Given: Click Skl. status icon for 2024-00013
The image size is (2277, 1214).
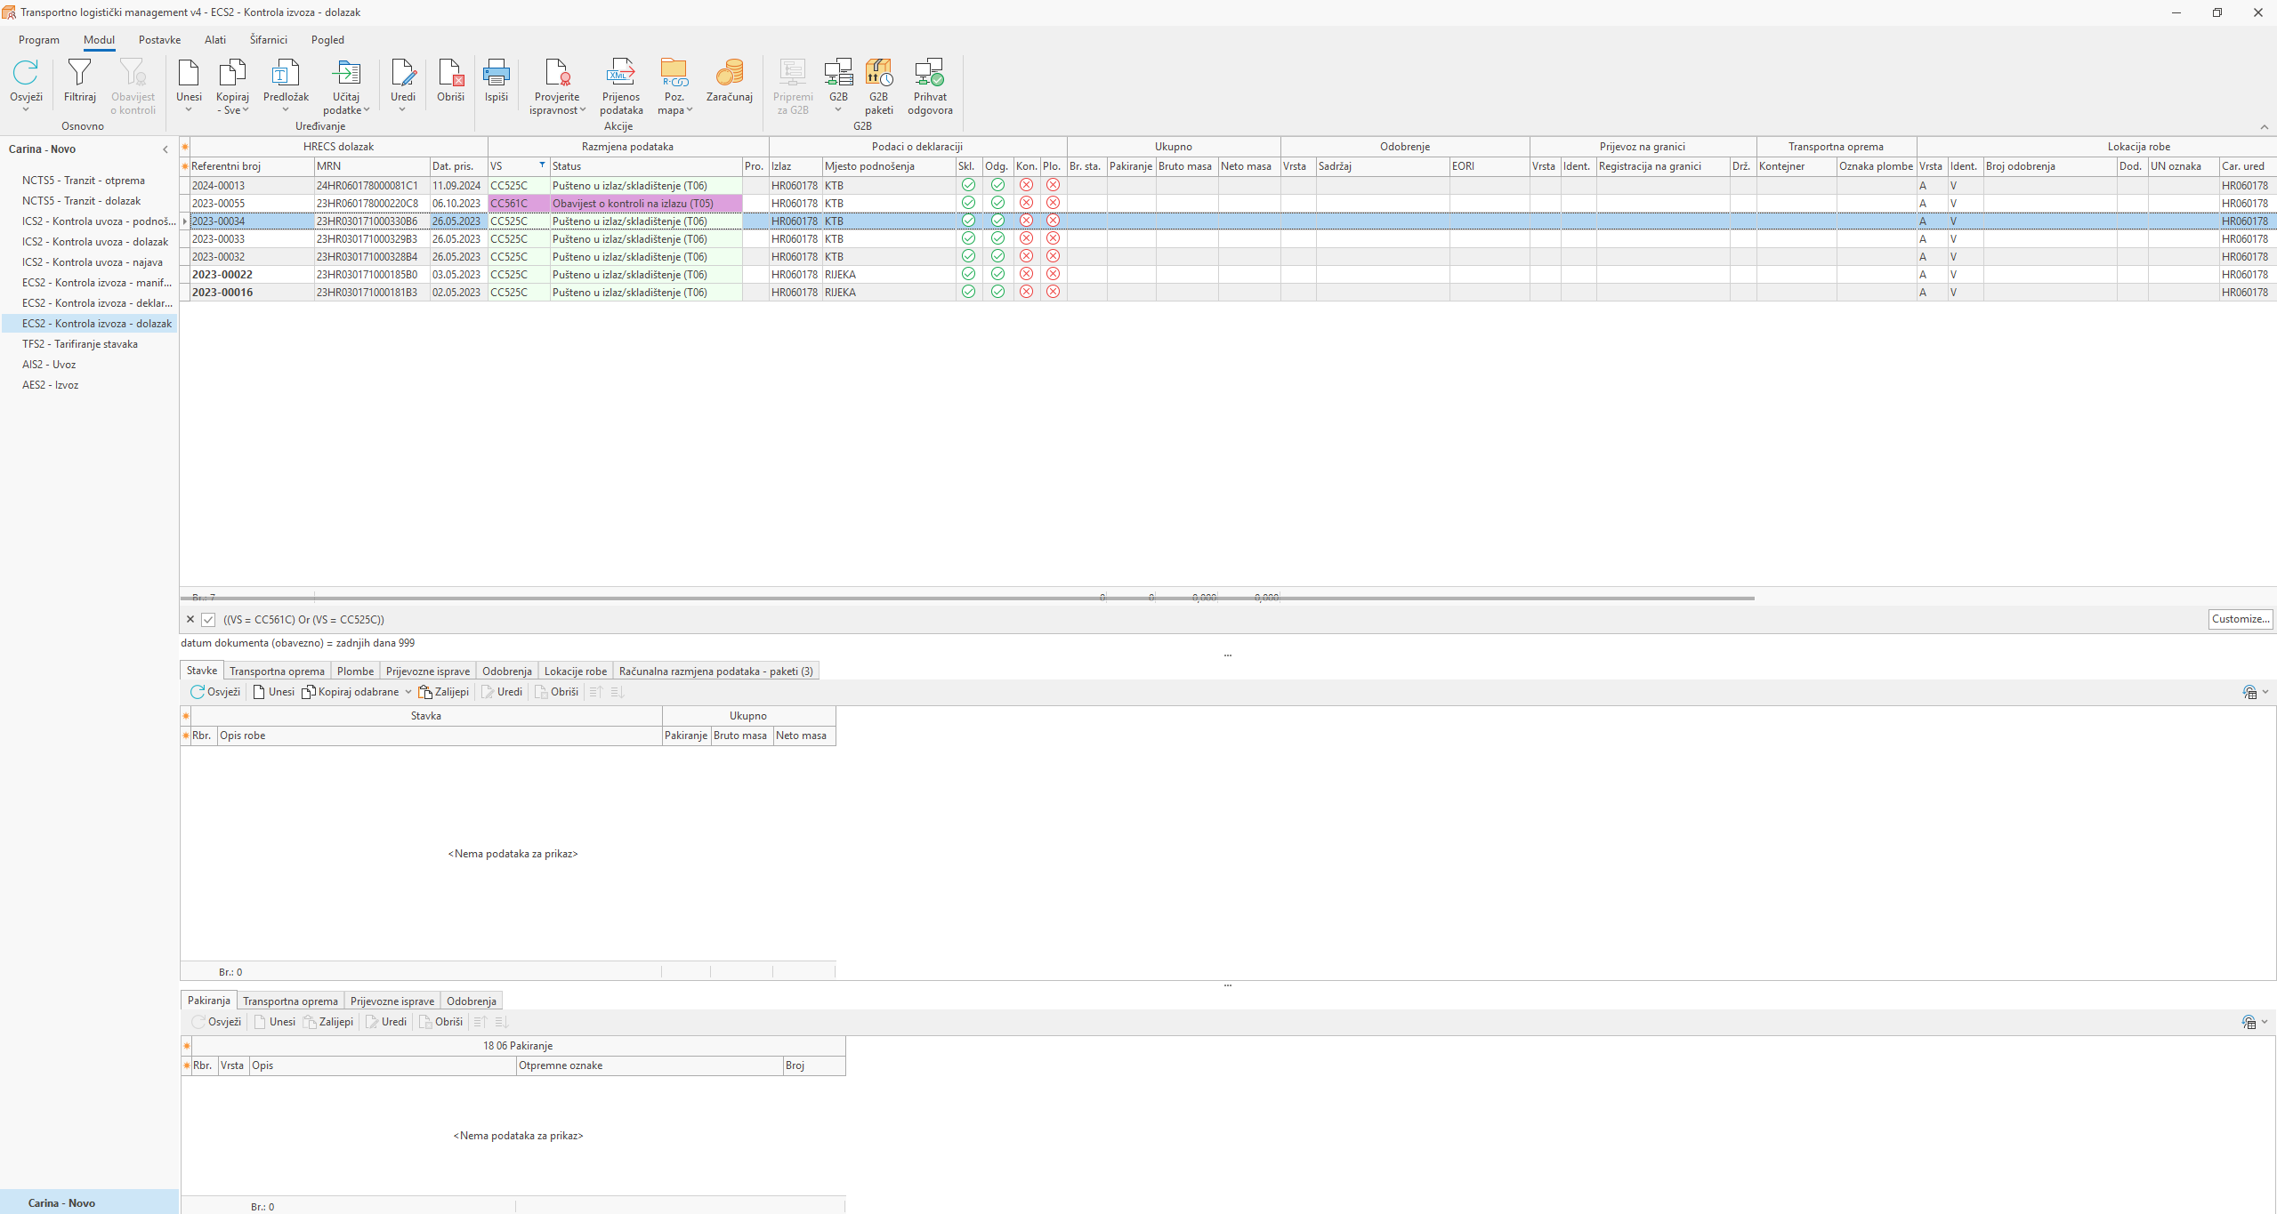Looking at the screenshot, I should point(968,185).
